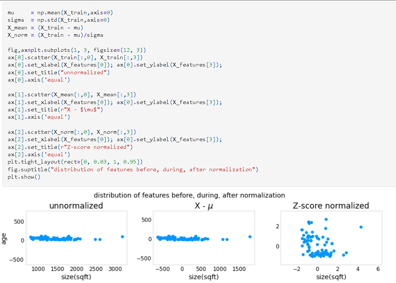The image size is (396, 283).
Task: Click 'size(sqft)' label under X - μ plot
Action: point(204,277)
